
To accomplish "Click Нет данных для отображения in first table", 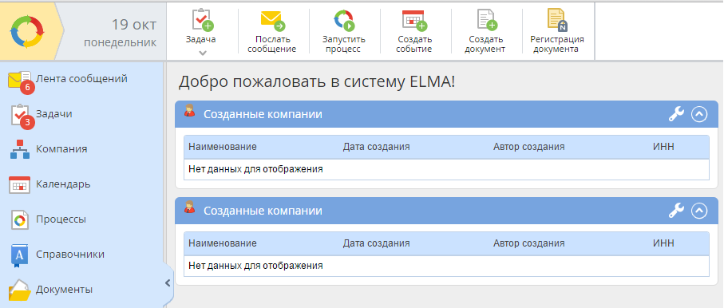I will [x=255, y=169].
